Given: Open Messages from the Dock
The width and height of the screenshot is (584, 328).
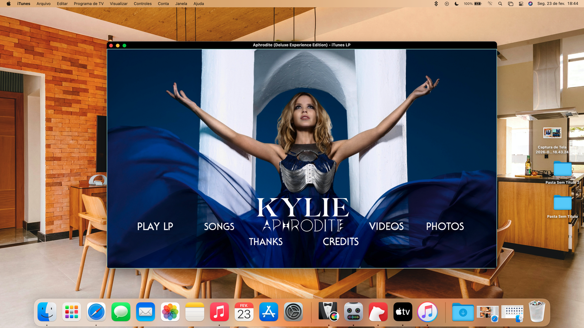Looking at the screenshot, I should click(121, 312).
